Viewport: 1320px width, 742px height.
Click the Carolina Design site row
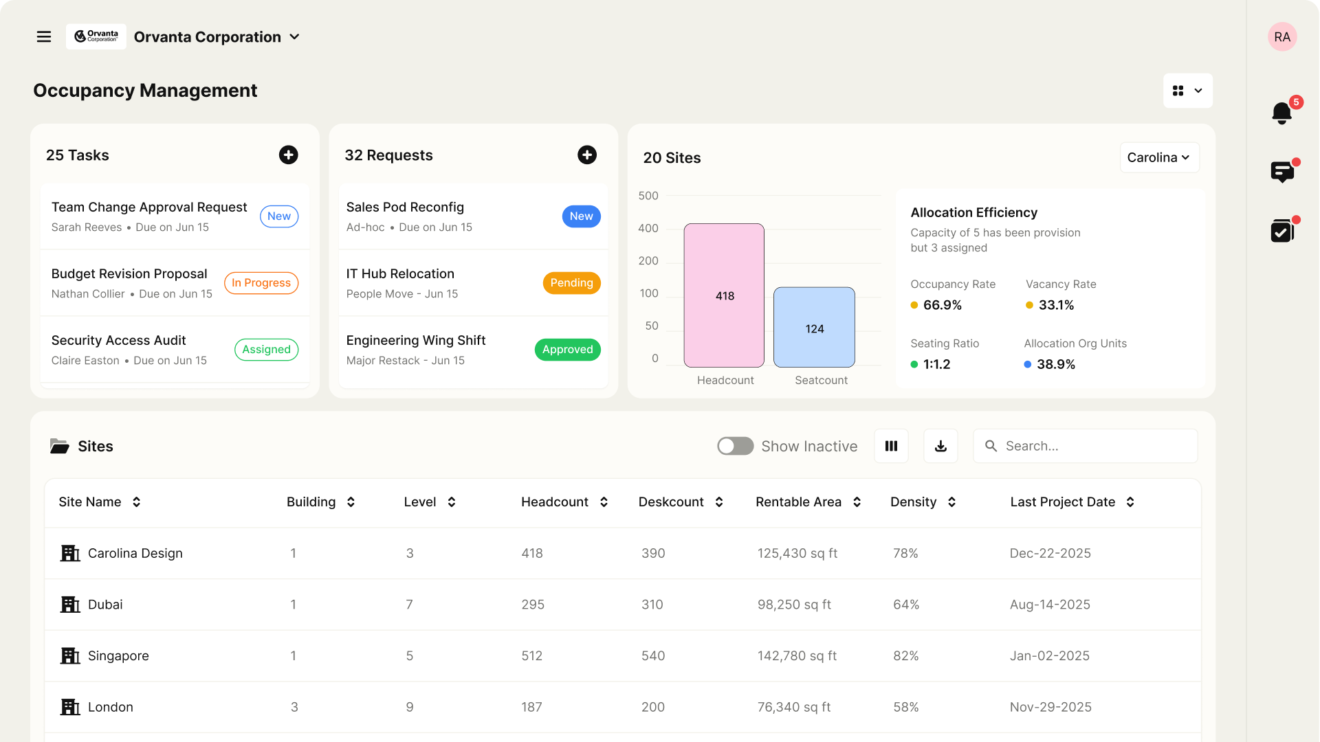coord(135,554)
